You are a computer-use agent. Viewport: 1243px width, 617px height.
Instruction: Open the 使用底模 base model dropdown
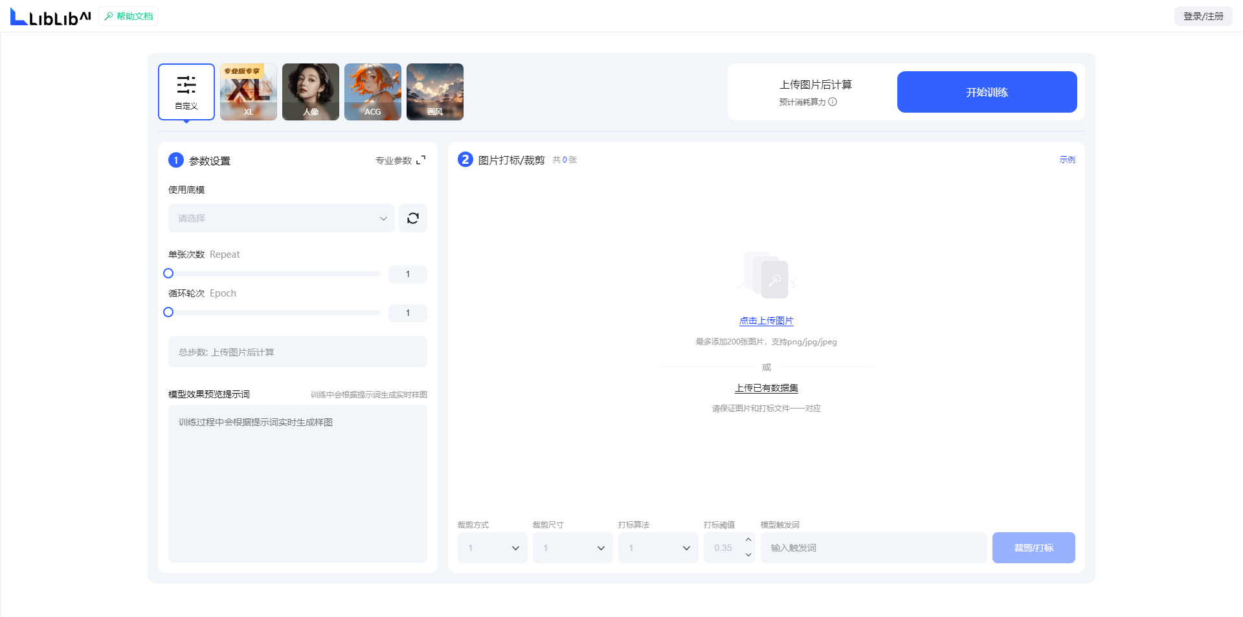point(282,218)
